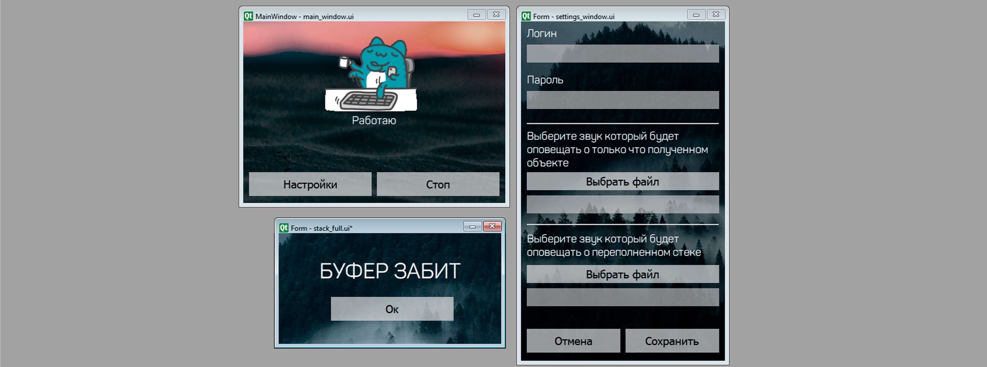Minimize the main_window.ui window
Screen dimensions: 987x367
(477, 15)
